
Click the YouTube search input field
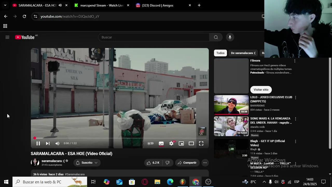point(154,37)
